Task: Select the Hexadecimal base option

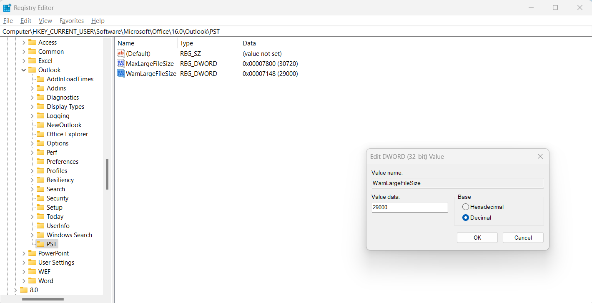Action: click(466, 207)
